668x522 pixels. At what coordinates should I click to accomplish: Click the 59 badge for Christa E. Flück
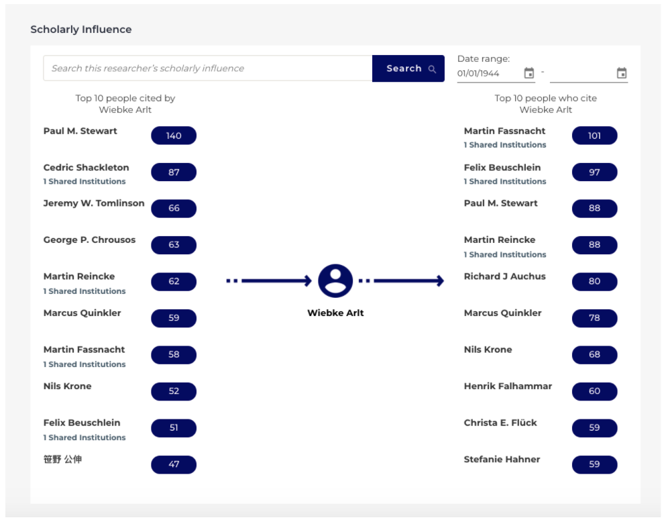click(594, 428)
